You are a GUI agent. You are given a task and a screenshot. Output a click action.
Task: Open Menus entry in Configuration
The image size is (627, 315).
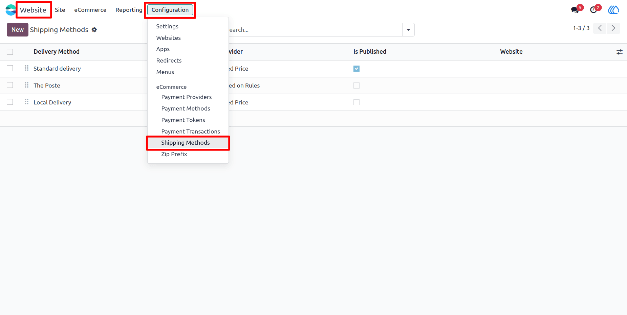[165, 72]
